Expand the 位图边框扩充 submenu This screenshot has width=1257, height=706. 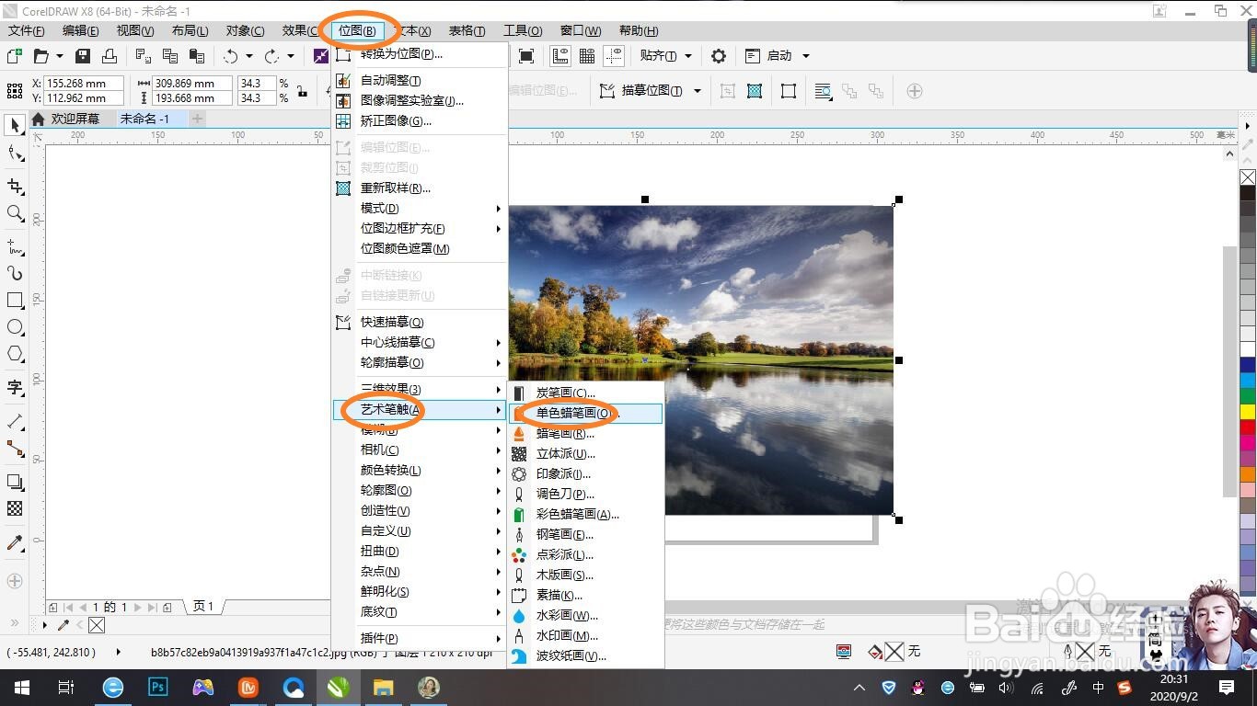421,229
